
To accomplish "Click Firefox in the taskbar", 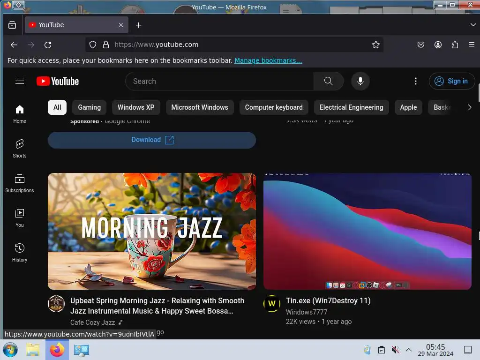I will pos(57,350).
